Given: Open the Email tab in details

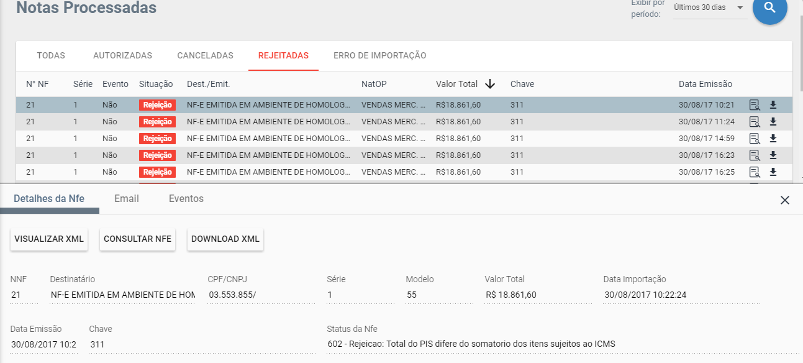Looking at the screenshot, I should [x=126, y=199].
